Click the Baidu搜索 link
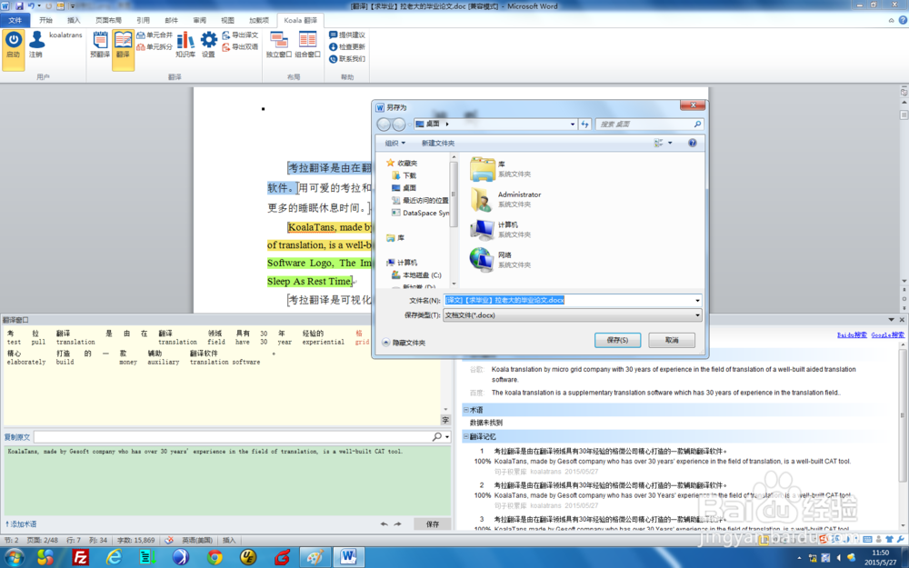This screenshot has height=568, width=909. click(852, 335)
